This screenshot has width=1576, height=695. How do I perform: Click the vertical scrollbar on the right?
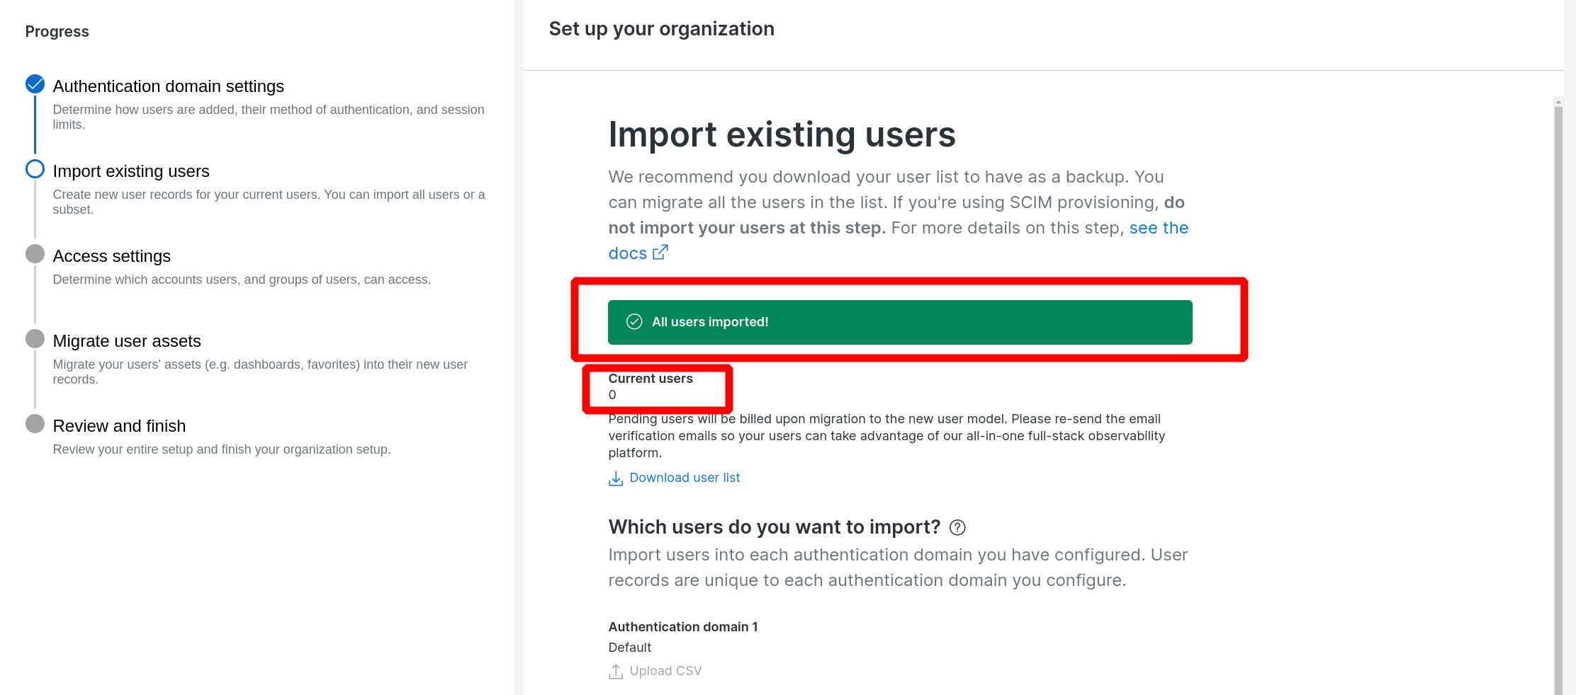coord(1558,396)
